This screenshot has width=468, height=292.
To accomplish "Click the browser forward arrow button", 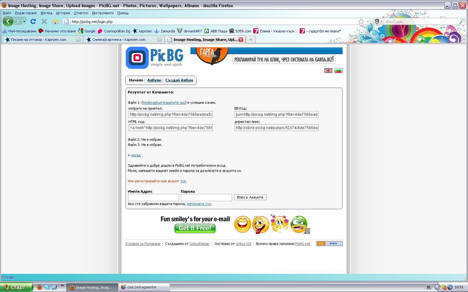I will point(18,21).
